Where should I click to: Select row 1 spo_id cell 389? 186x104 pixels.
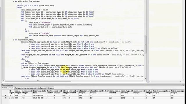[x=18, y=95]
